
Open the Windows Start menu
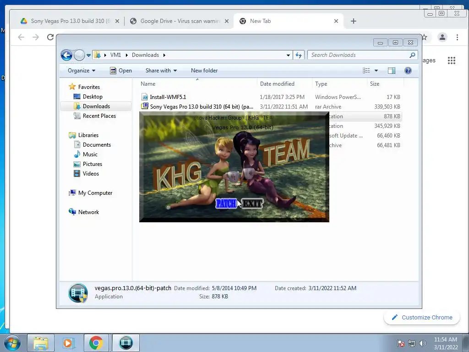[12, 343]
